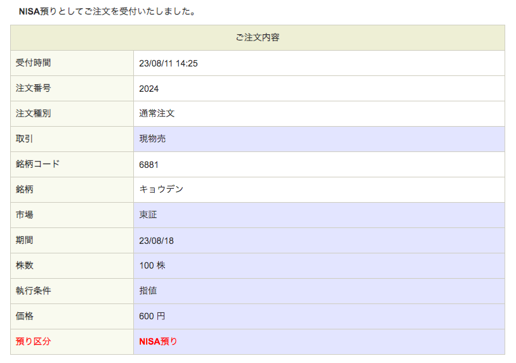The image size is (516, 363).
Task: Click the '株数' label
Action: [24, 265]
